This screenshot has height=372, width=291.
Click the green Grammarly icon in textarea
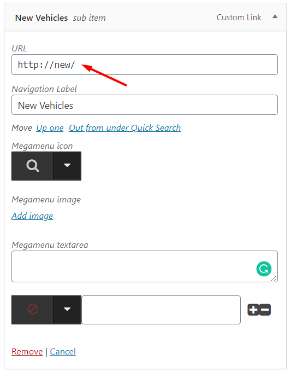tap(264, 269)
